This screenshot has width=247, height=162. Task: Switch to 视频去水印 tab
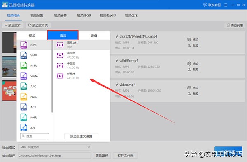pyautogui.click(x=108, y=16)
